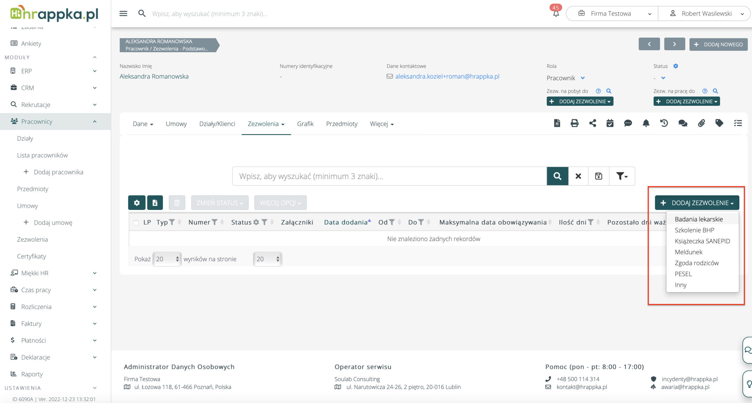Click the records search input field

tap(389, 176)
